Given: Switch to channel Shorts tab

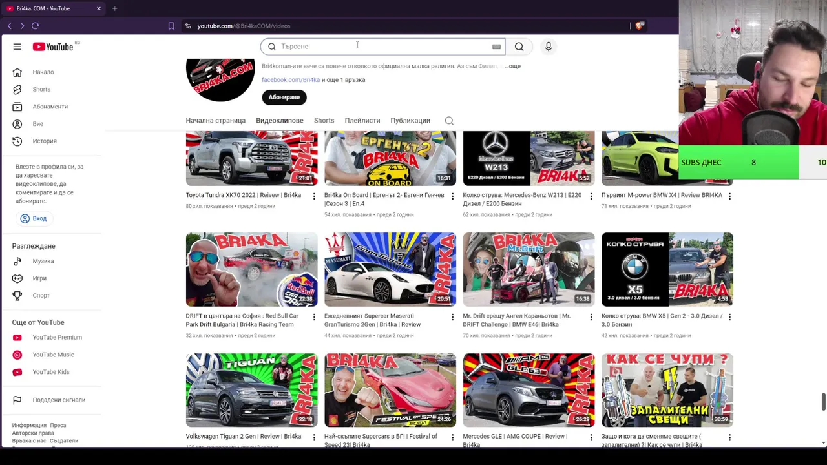Looking at the screenshot, I should [x=324, y=121].
